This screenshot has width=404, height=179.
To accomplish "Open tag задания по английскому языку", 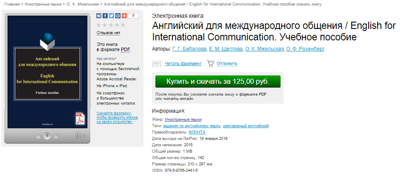I will pos(192,126).
